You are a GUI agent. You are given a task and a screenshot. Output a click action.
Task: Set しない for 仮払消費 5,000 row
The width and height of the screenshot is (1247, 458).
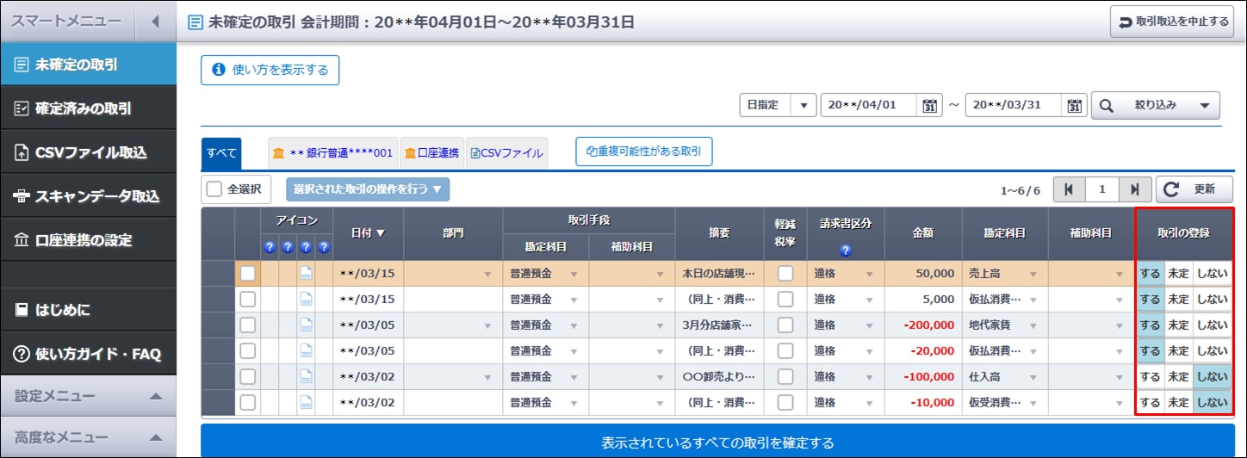pyautogui.click(x=1213, y=300)
